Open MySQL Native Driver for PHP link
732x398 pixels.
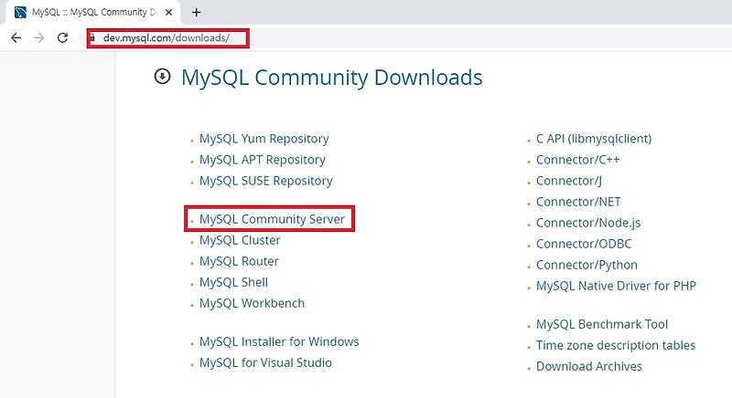[616, 286]
